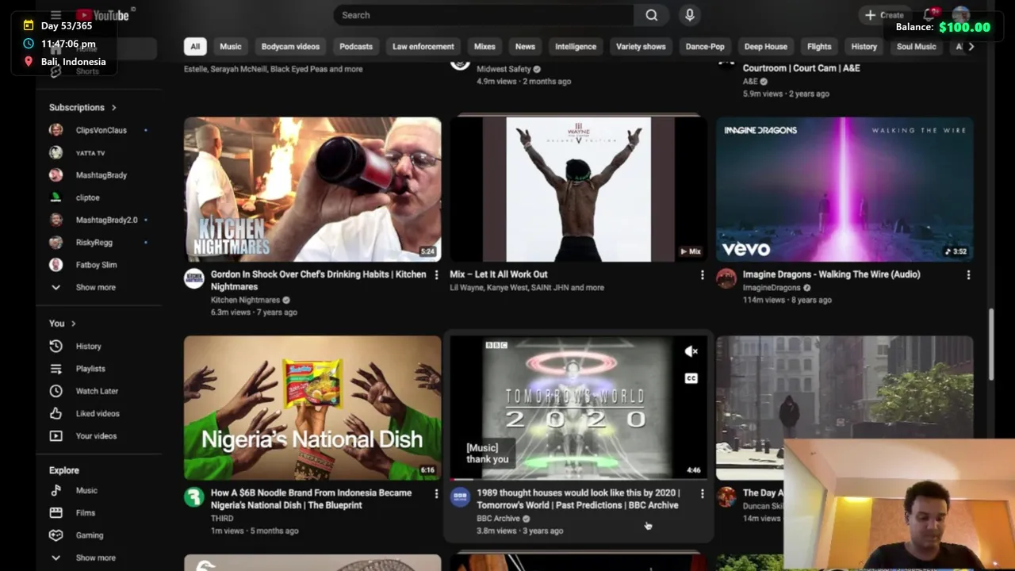Select the All filter chip
The image size is (1015, 571).
[195, 47]
